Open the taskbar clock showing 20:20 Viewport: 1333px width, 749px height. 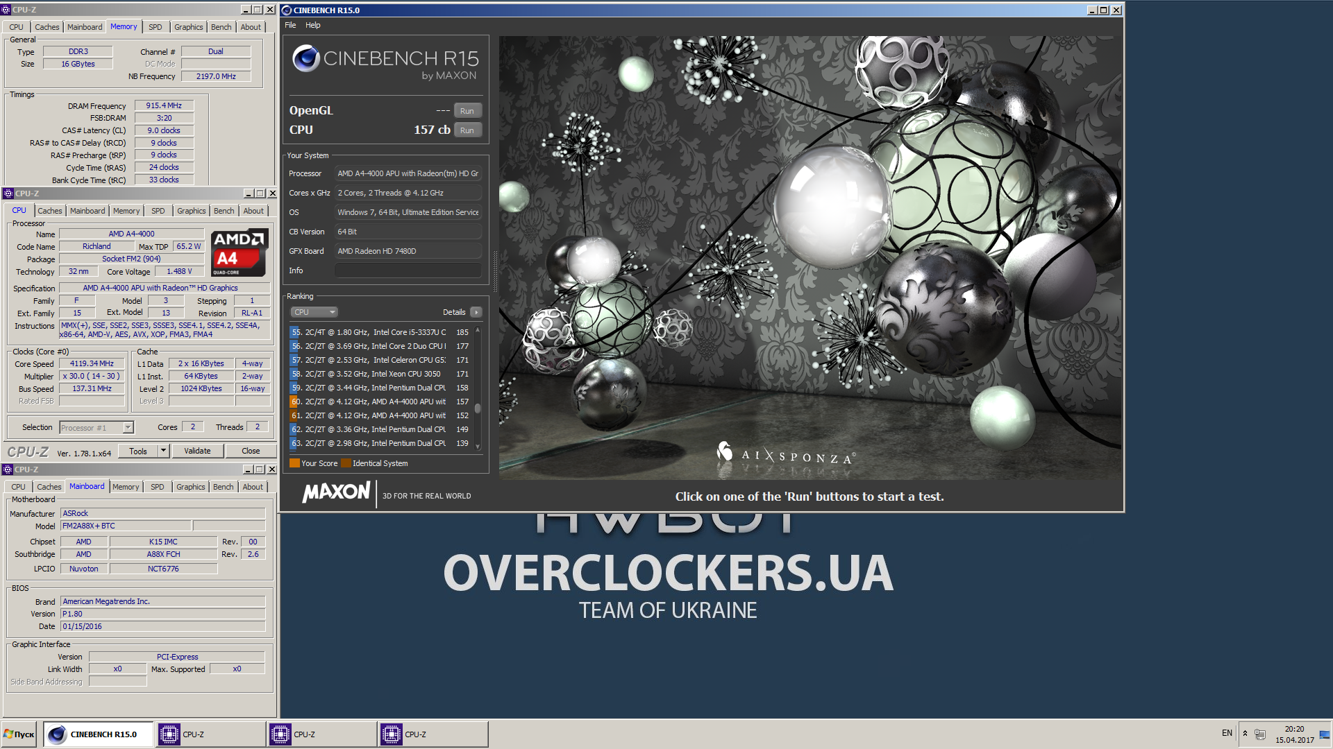(x=1294, y=734)
